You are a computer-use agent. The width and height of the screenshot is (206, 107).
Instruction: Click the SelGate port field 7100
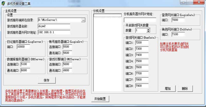[178, 34]
